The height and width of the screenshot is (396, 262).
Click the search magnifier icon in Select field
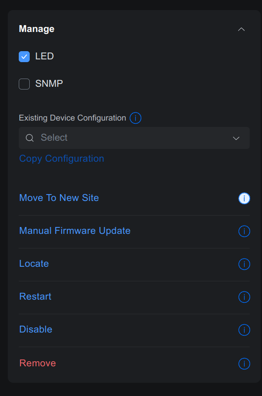pyautogui.click(x=30, y=138)
